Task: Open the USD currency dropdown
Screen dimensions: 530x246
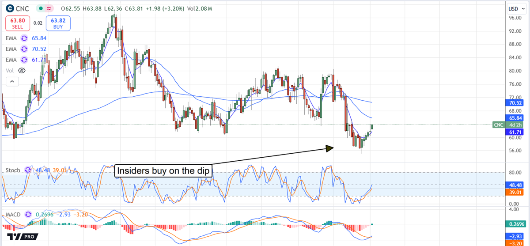Action: [516, 8]
